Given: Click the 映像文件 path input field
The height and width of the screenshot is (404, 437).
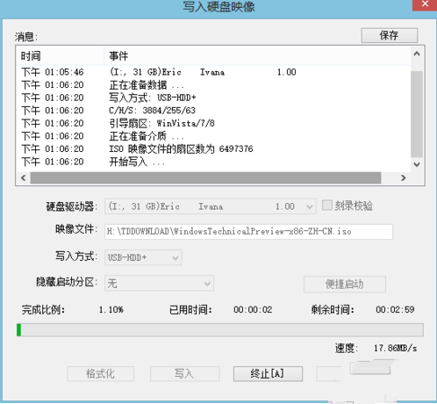Looking at the screenshot, I should pos(248,232).
